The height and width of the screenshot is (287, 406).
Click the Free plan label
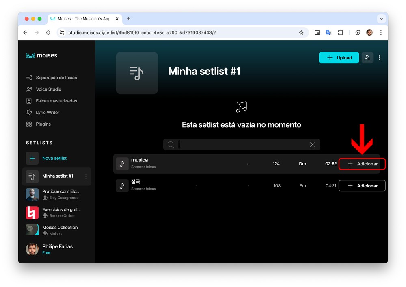(x=46, y=252)
